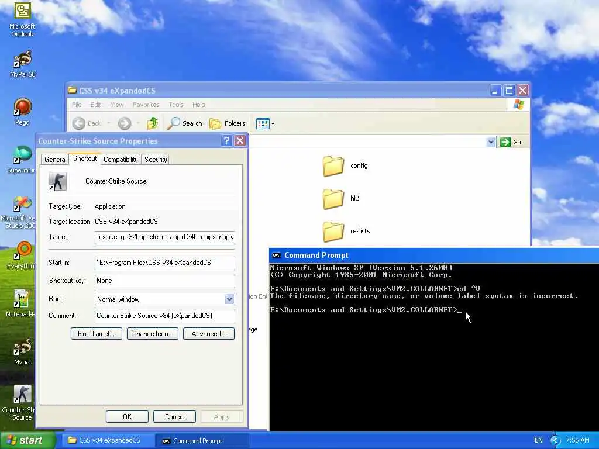Expand the Explorer address bar dropdown
The height and width of the screenshot is (449, 599).
click(491, 142)
